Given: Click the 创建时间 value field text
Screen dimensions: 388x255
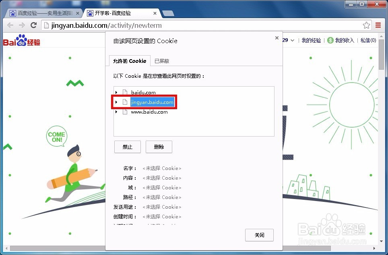Looking at the screenshot, I should (x=162, y=217).
